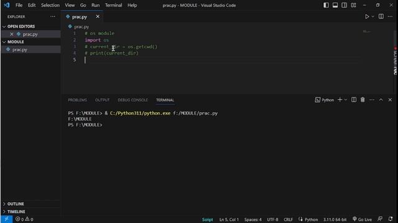
Task: Click inside terminal at PS prompt
Action: coord(85,125)
